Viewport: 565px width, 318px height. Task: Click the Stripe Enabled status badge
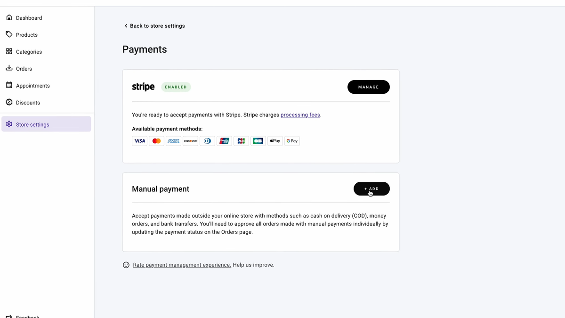[x=176, y=87]
